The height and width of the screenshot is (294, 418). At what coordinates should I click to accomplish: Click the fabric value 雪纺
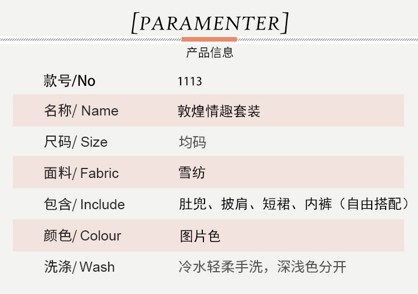click(192, 173)
